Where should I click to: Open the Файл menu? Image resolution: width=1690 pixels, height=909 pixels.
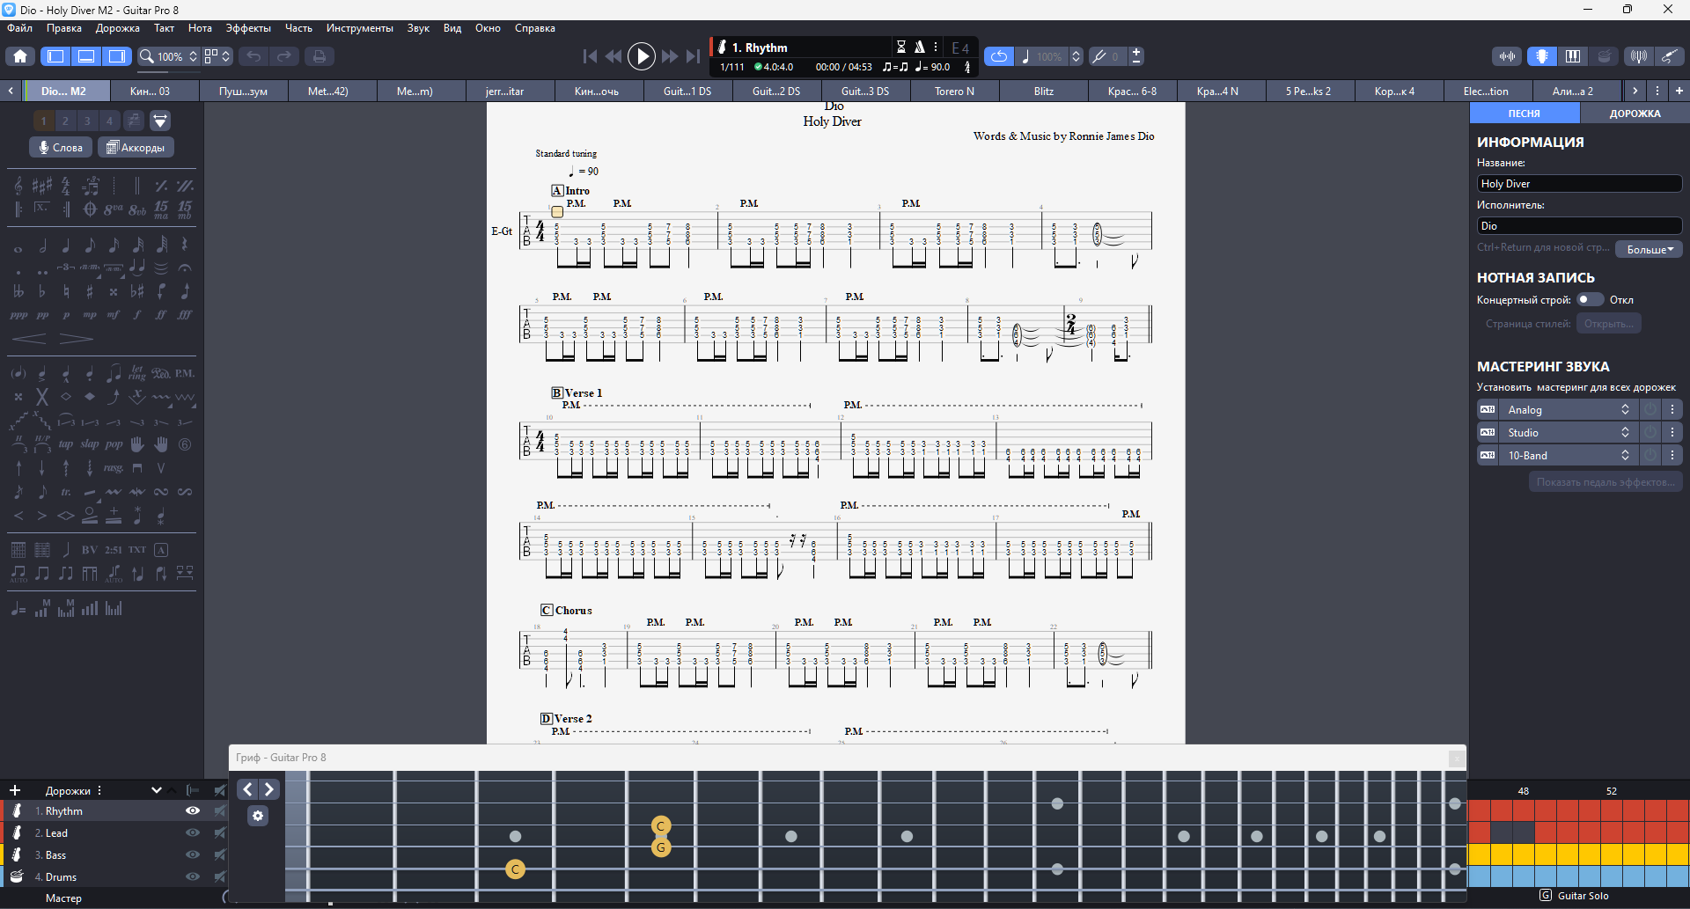click(20, 28)
